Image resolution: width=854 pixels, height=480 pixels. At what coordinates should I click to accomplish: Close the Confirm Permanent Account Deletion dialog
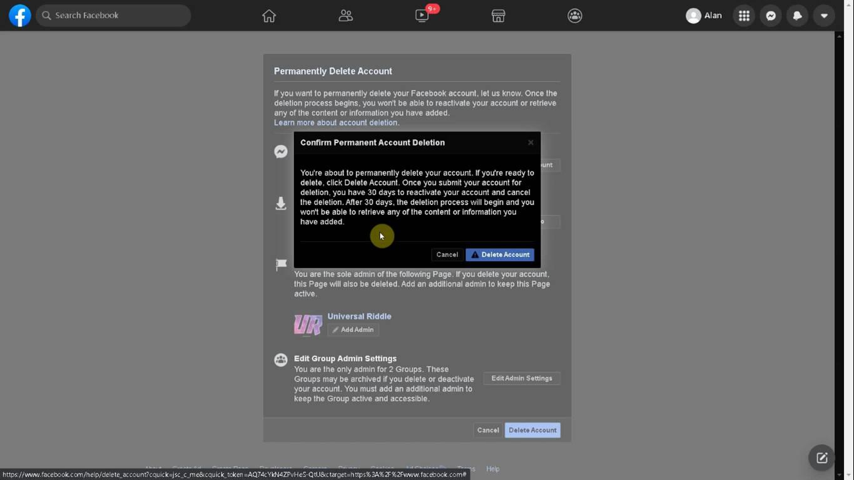[530, 142]
